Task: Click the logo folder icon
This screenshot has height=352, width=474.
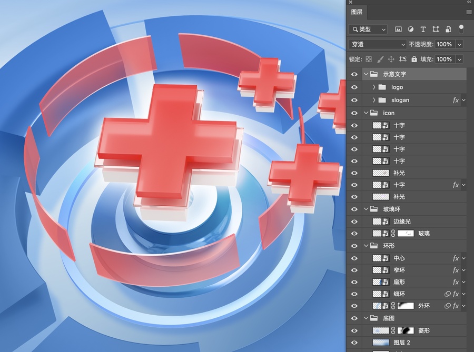Action: point(382,87)
